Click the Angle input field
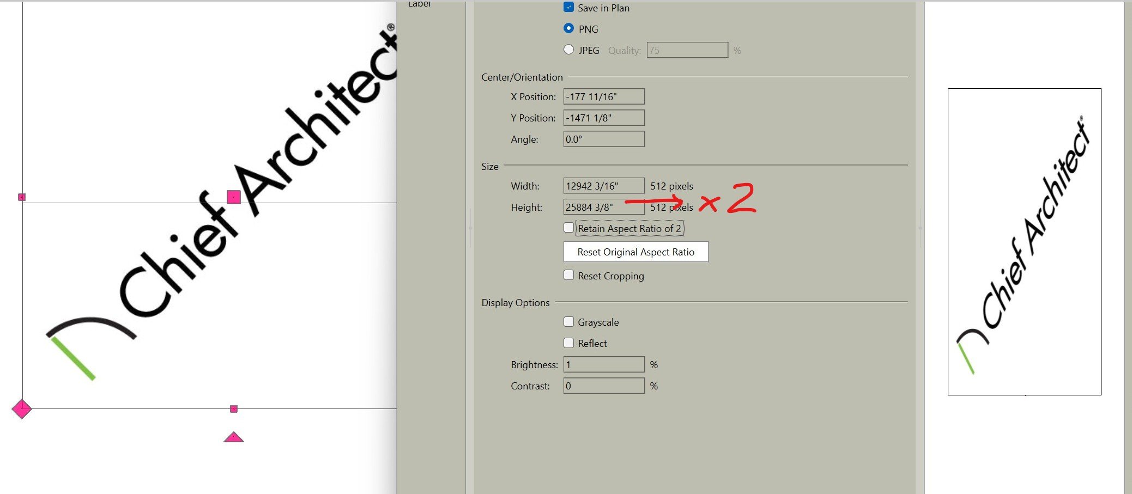Viewport: 1132px width, 494px height. click(604, 139)
